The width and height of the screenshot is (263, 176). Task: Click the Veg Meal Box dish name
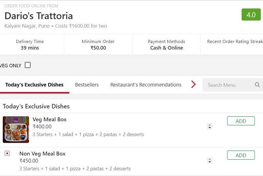tap(49, 119)
